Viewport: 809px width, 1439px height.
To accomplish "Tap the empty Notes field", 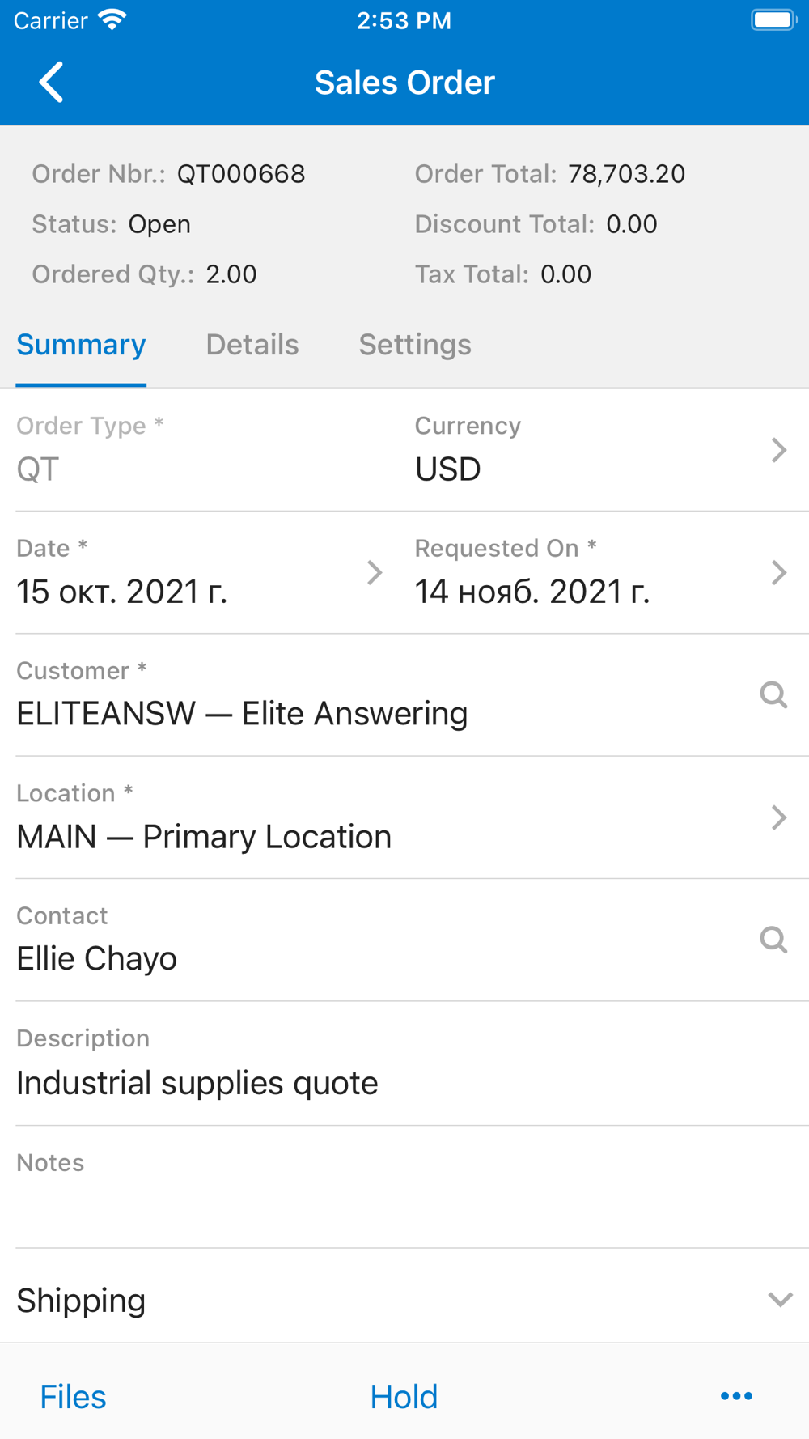I will pos(404,1187).
